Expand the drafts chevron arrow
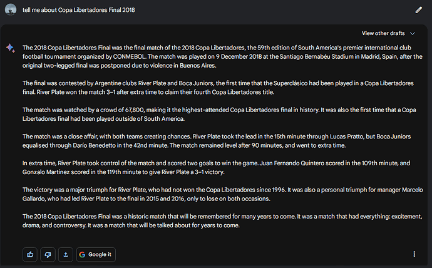 pos(413,33)
